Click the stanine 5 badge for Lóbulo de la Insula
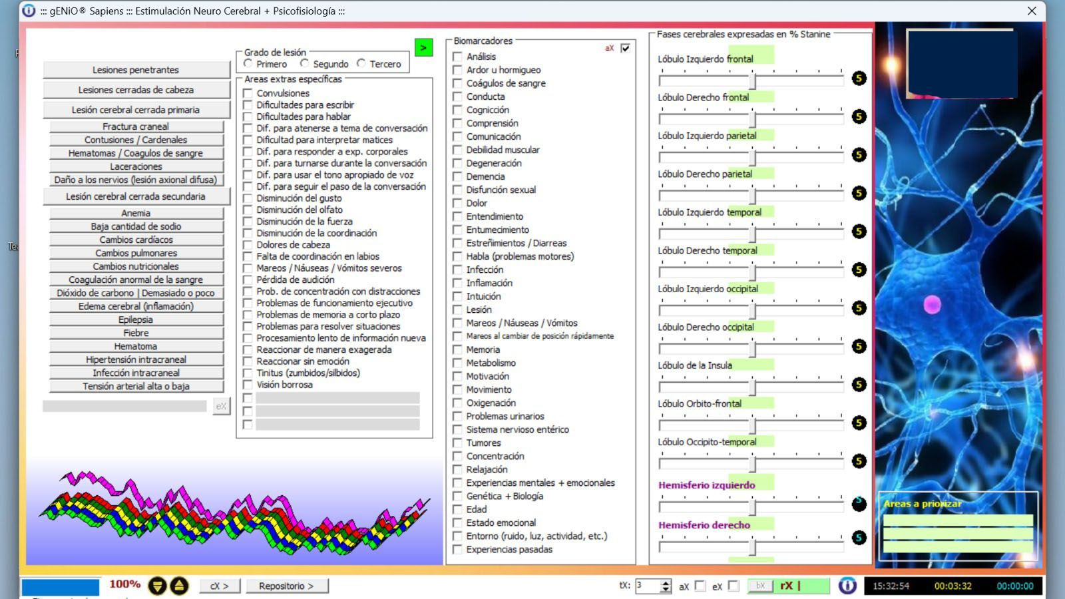This screenshot has height=599, width=1065. (x=859, y=385)
